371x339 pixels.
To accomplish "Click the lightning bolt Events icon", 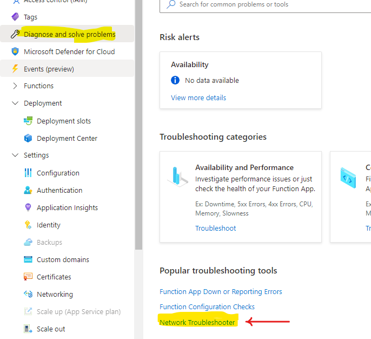I will [x=15, y=69].
